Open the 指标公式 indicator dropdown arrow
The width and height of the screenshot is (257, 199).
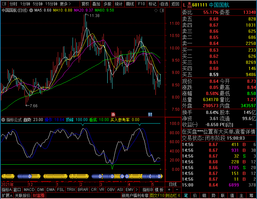[x=3, y=120]
